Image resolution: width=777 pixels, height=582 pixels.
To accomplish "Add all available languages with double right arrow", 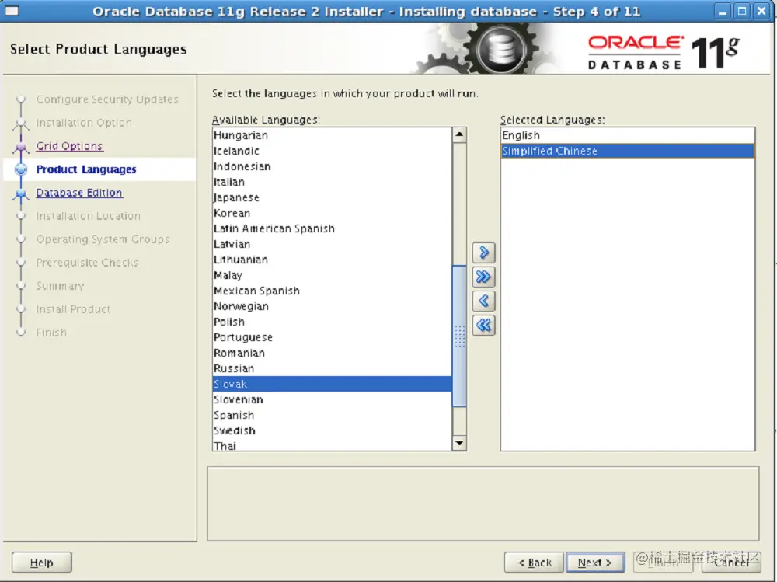I will click(x=483, y=277).
